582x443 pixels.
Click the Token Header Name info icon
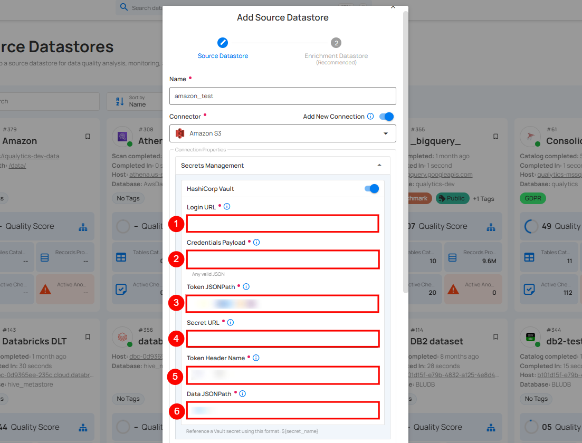[256, 358]
